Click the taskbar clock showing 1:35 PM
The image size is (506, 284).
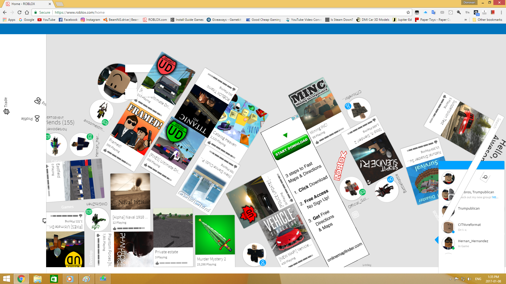(x=493, y=279)
